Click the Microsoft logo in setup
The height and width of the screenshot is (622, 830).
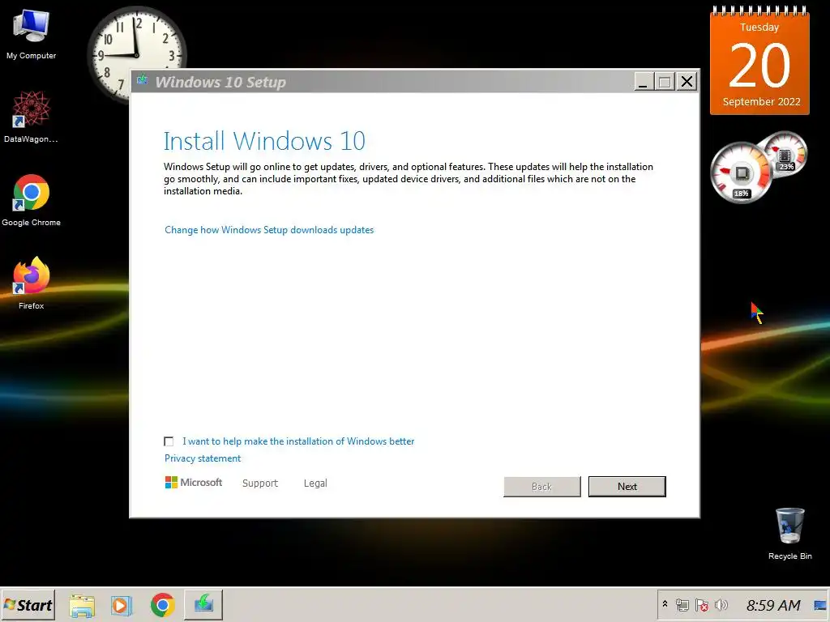tap(193, 483)
